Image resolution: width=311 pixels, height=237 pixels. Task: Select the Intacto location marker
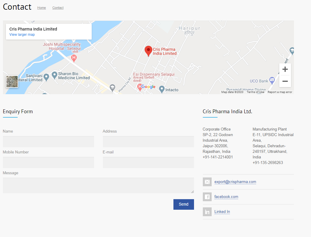pyautogui.click(x=162, y=89)
